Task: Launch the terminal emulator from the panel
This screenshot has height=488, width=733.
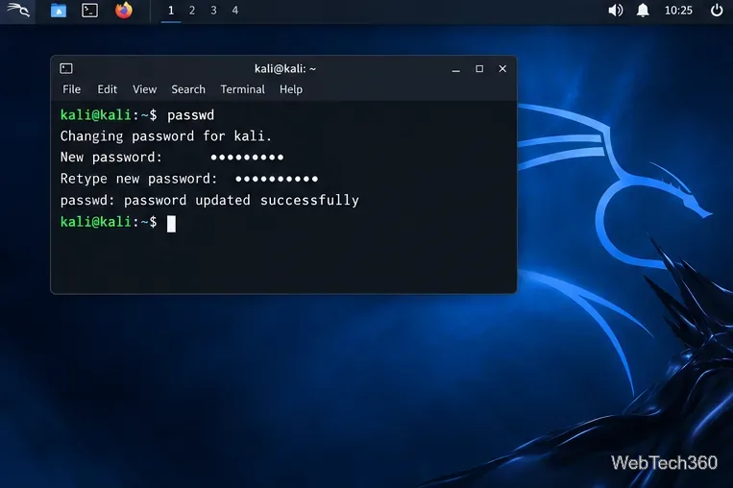Action: pos(89,11)
